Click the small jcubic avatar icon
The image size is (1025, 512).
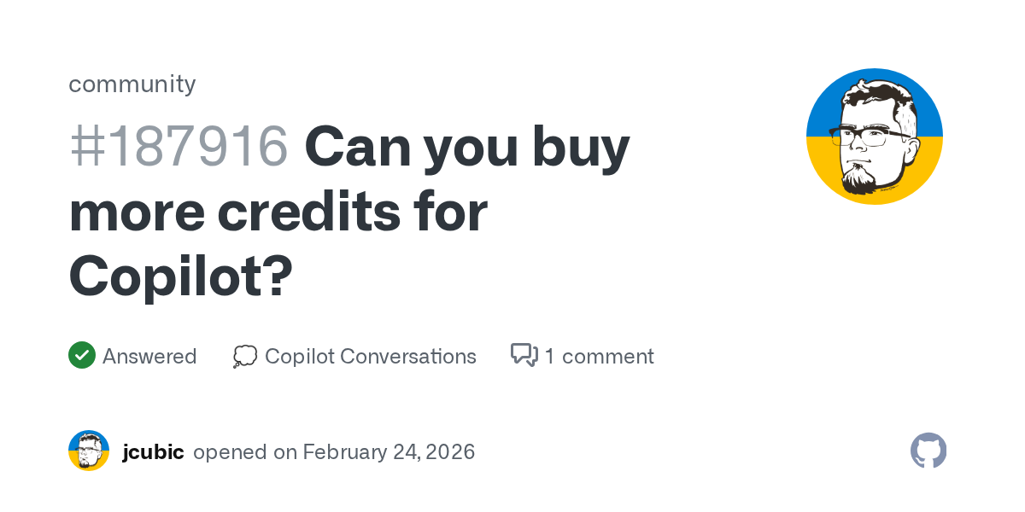(x=89, y=451)
